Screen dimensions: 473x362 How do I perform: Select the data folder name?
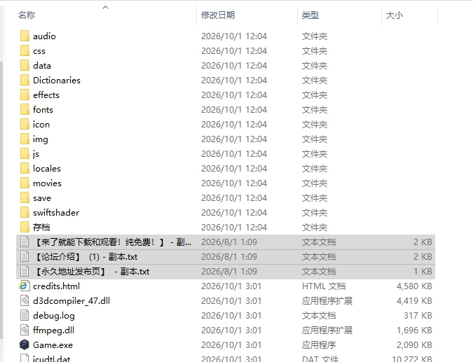click(42, 66)
